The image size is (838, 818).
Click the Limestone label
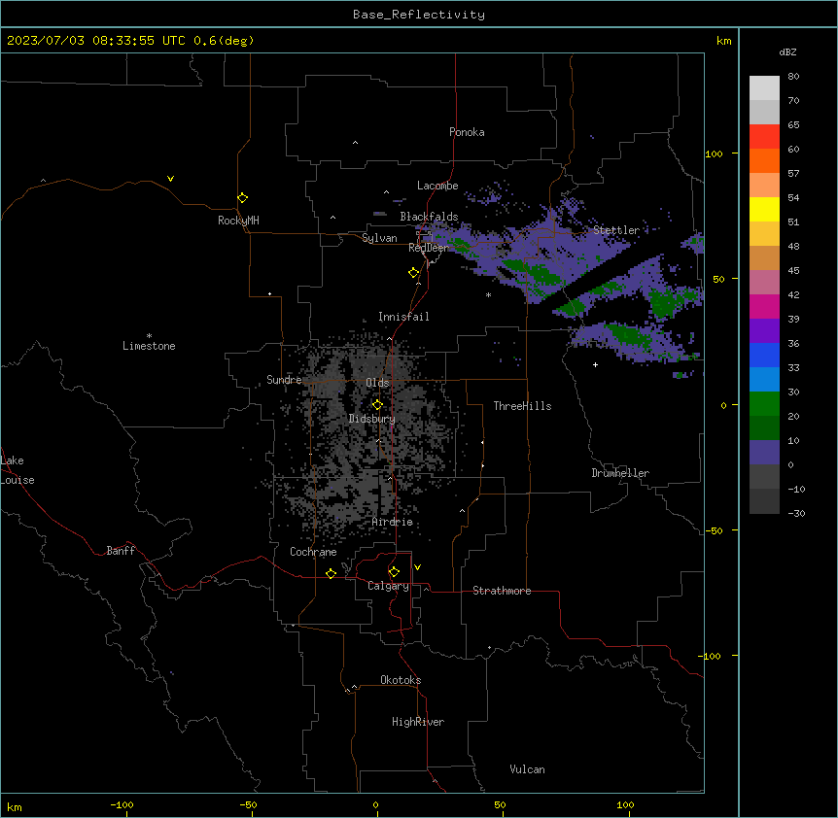click(x=149, y=346)
